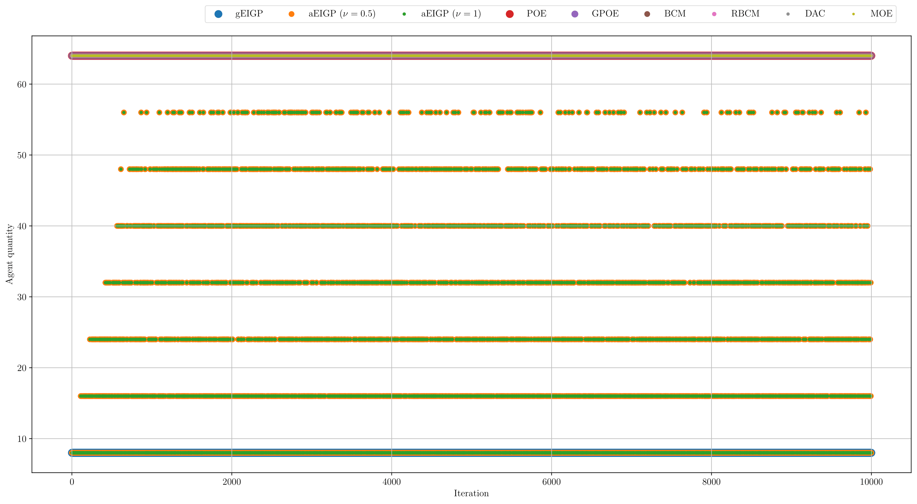Click the 4000 x-axis tick label
Screen dimensions: 917x504
coord(392,482)
